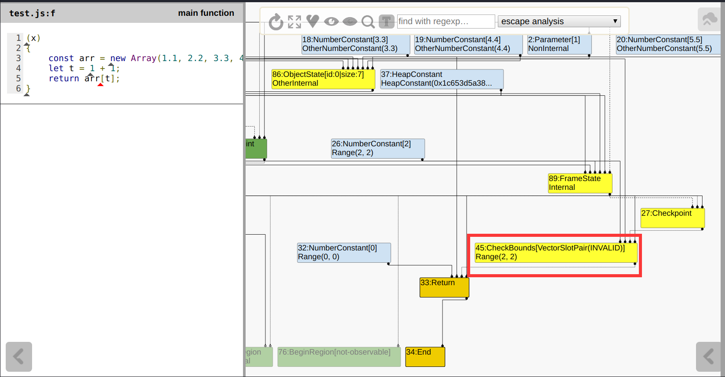Click the red position marker under arr[t]
725x377 pixels.
(x=101, y=84)
